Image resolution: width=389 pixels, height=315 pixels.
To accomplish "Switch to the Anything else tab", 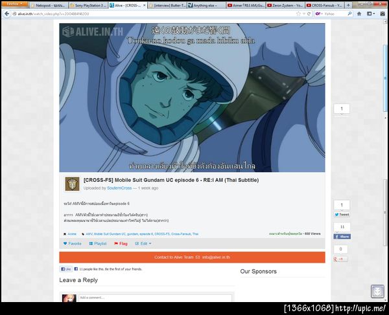I will [207, 5].
